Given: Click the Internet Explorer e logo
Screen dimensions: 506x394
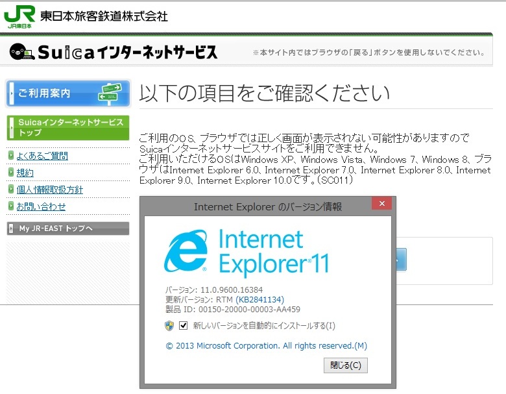Looking at the screenshot, I should (186, 251).
